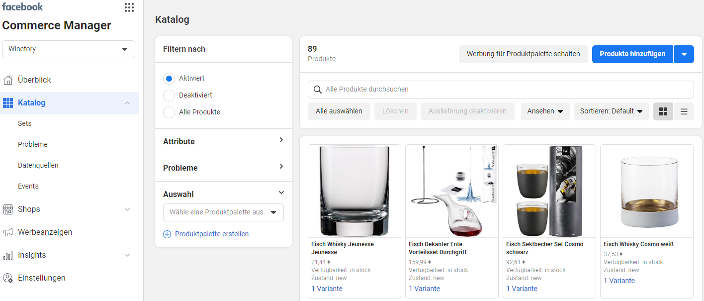The height and width of the screenshot is (301, 704).
Task: Open Sets in the sidebar
Action: 25,123
